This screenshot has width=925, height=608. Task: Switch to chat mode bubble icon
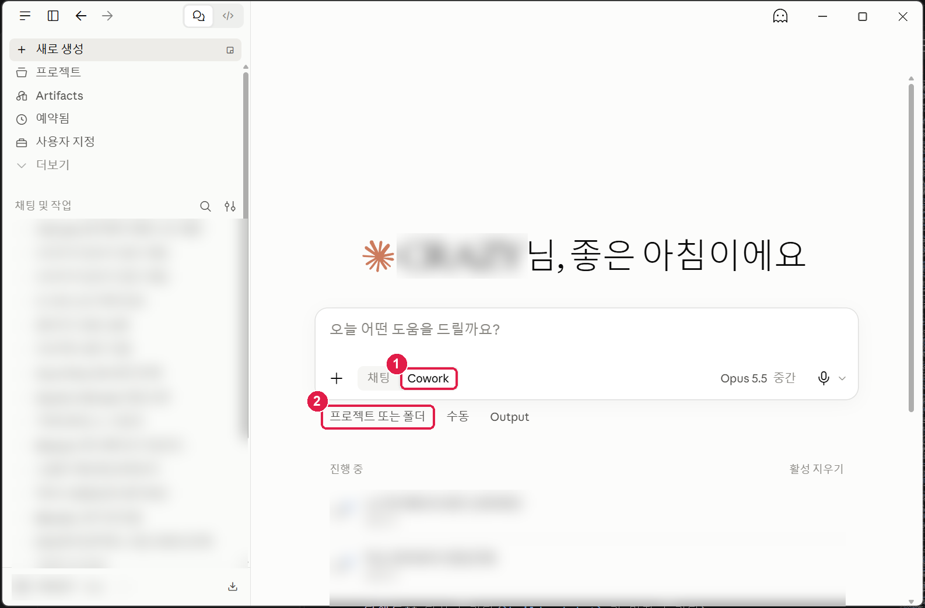click(199, 16)
